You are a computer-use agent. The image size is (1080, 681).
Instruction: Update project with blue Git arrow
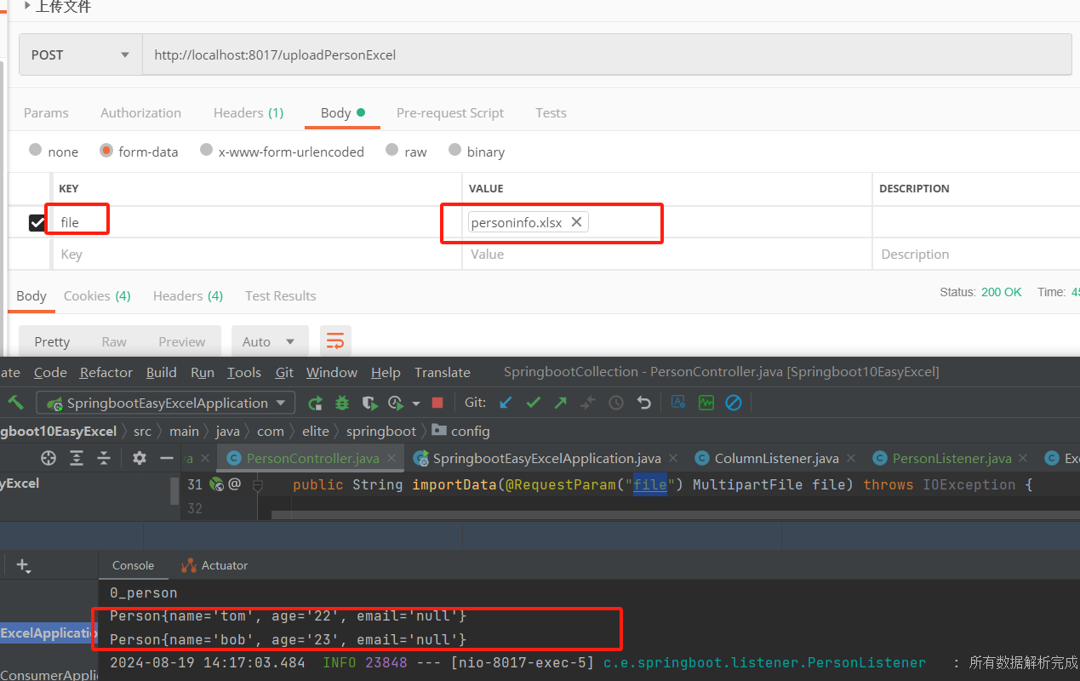pyautogui.click(x=506, y=403)
